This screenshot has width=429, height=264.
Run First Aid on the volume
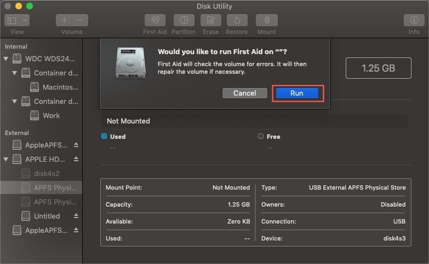tap(296, 93)
